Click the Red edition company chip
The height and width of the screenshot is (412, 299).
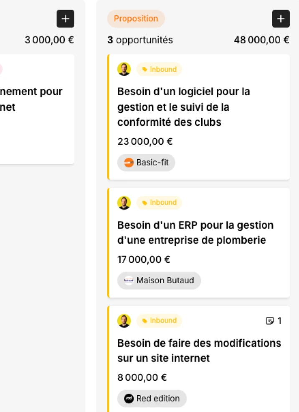152,399
